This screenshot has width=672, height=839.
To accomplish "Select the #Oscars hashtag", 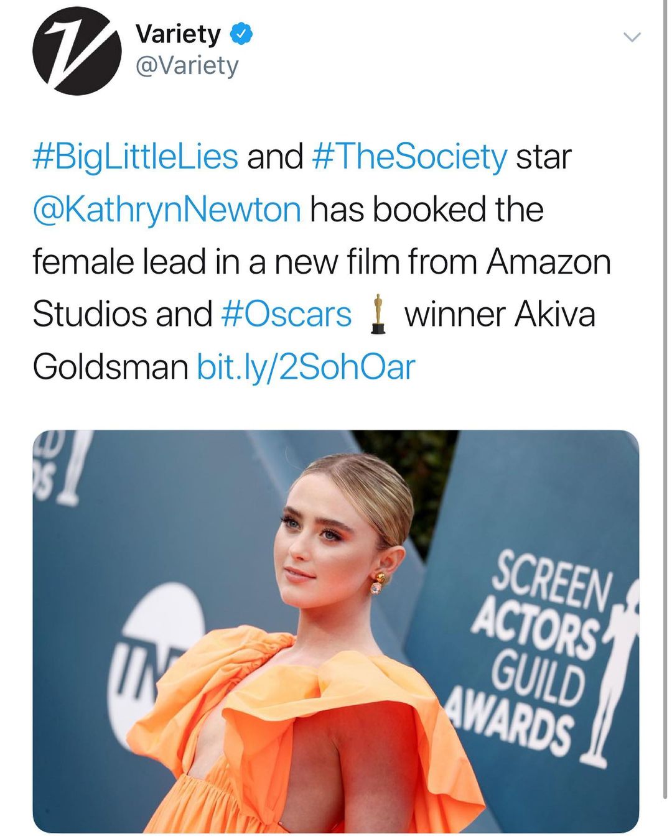I will 286,314.
